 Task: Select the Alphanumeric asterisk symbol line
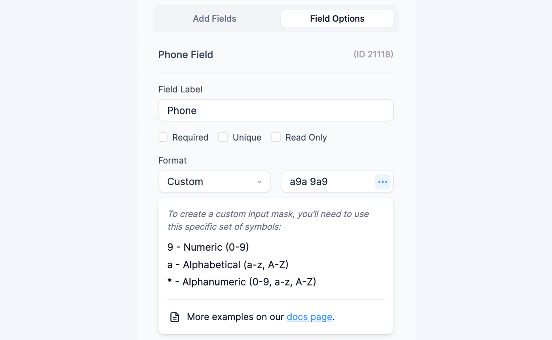(242, 282)
